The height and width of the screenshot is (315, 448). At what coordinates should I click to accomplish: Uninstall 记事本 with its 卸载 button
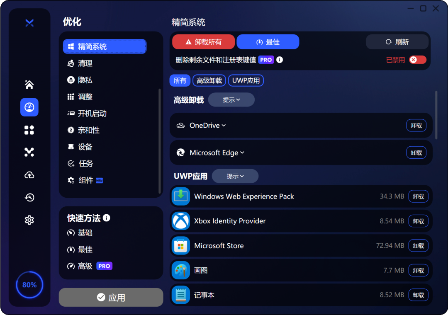click(418, 295)
